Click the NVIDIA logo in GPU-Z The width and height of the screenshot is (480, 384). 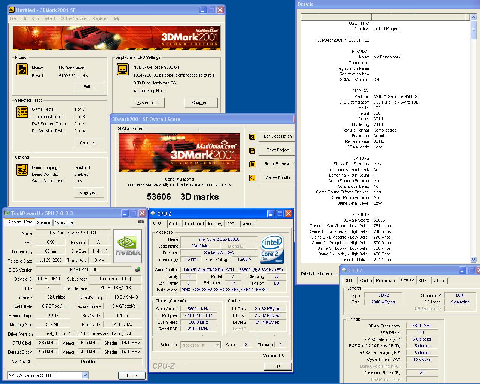tap(127, 246)
